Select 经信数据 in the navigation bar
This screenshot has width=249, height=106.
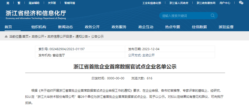[199, 27]
